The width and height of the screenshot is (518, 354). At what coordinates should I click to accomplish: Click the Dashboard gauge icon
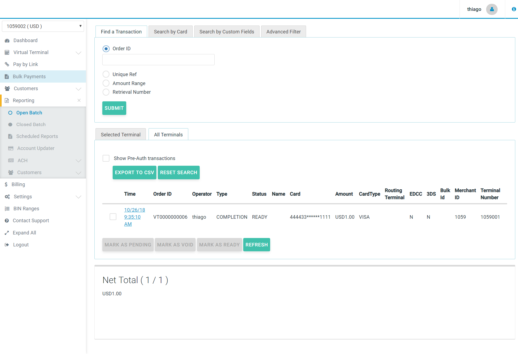tap(7, 40)
